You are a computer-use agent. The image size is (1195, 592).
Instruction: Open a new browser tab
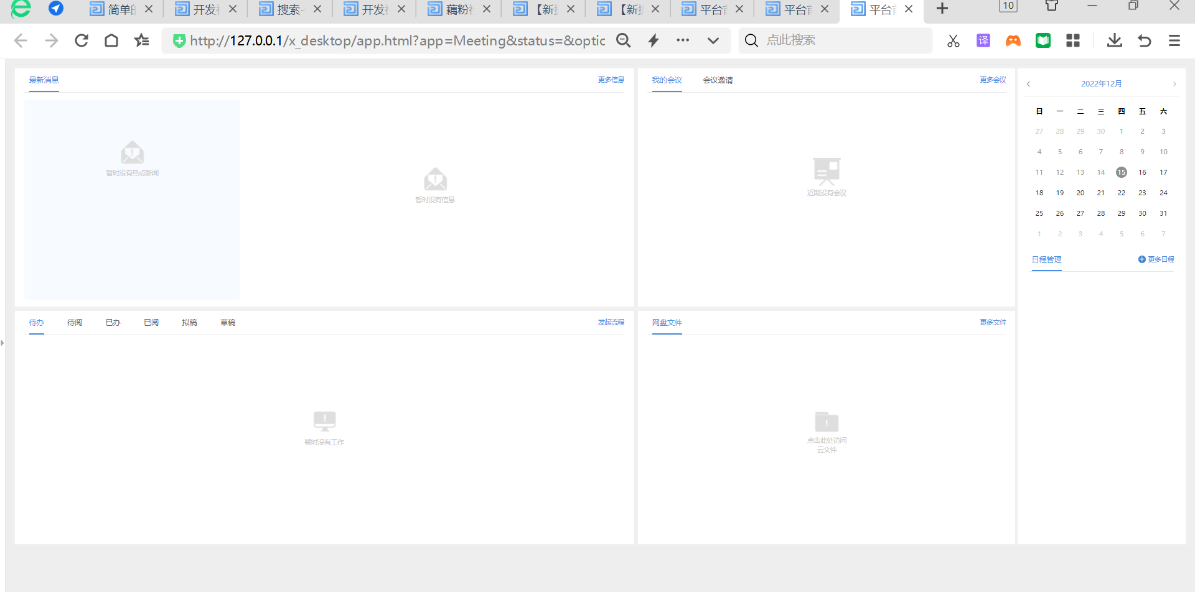tap(942, 9)
